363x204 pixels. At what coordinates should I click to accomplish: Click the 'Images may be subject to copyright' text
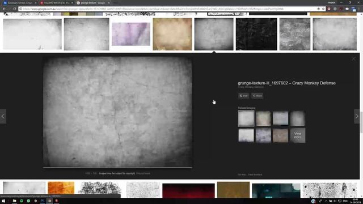pos(117,173)
